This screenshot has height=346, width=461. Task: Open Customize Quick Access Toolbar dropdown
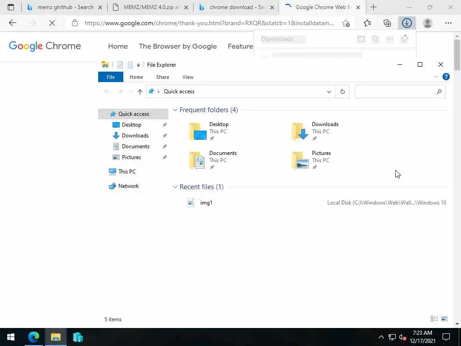click(138, 65)
